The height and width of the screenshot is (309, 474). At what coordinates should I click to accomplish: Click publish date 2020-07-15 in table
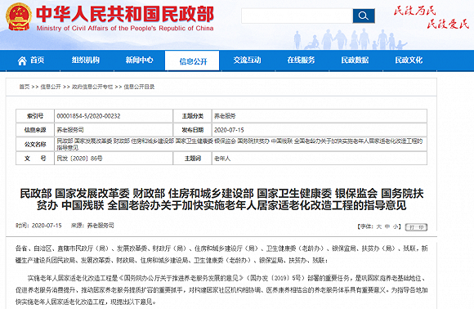[x=229, y=130]
